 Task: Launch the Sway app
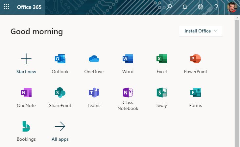point(162,93)
